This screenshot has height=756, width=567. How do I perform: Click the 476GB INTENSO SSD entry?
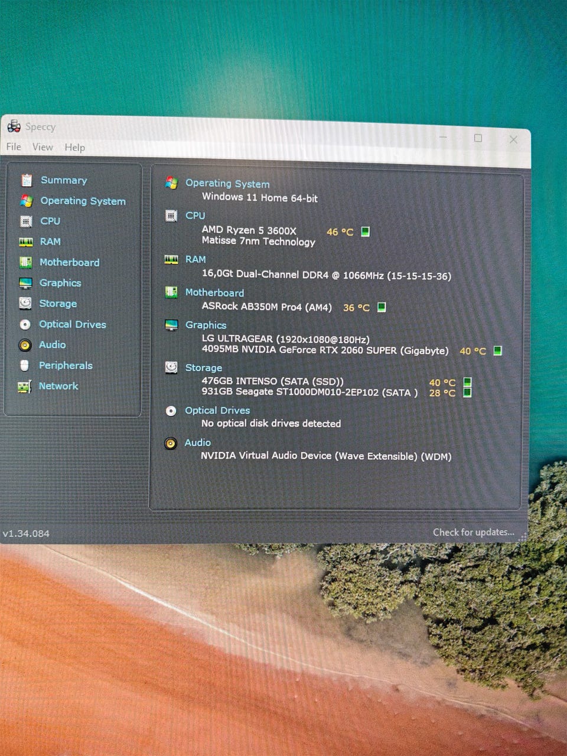[272, 382]
